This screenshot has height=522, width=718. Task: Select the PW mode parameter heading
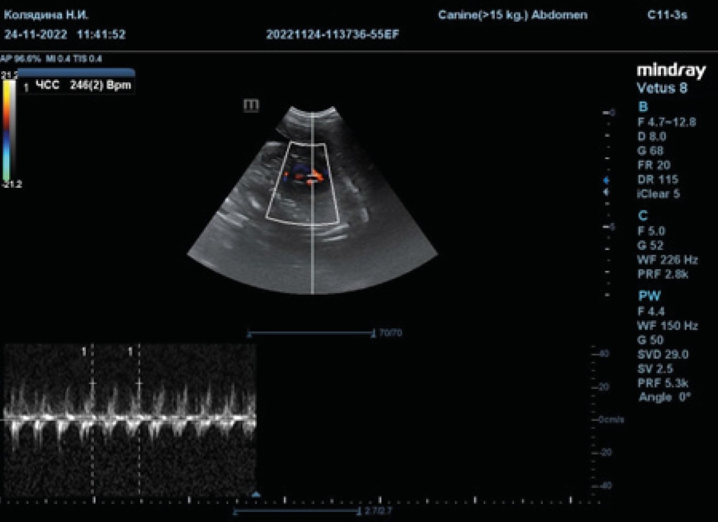tap(649, 296)
